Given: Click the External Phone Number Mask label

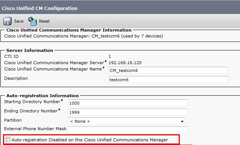Looking at the screenshot, I should 35,129.
